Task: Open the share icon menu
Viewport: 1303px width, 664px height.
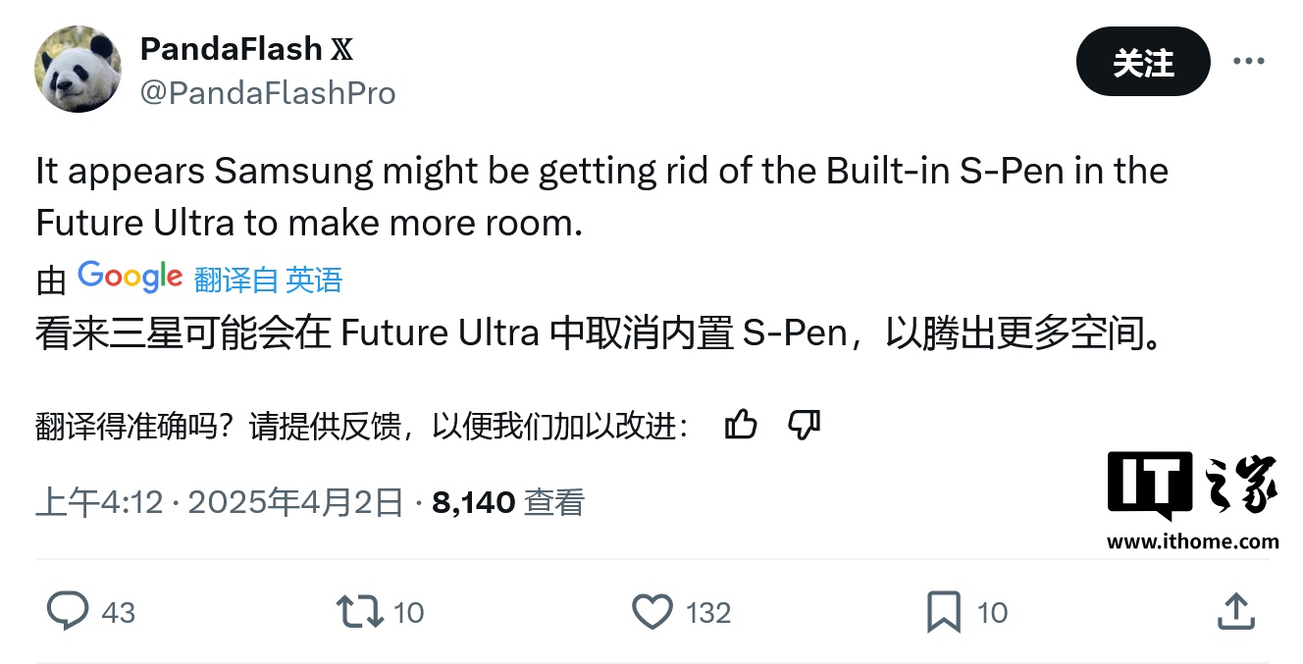Action: click(x=1236, y=612)
